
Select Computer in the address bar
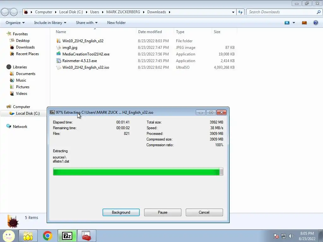44,12
